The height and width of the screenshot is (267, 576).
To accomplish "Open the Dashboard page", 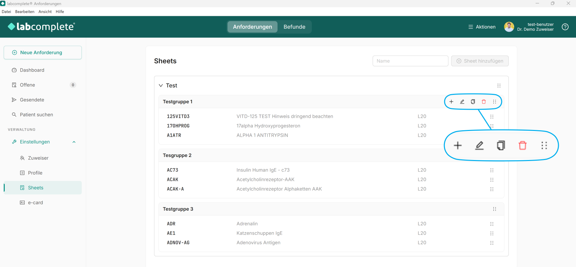I will coord(43,70).
